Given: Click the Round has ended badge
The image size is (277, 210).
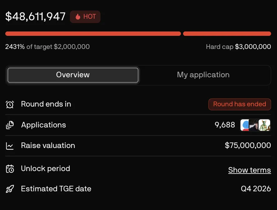Looking at the screenshot, I should (240, 104).
